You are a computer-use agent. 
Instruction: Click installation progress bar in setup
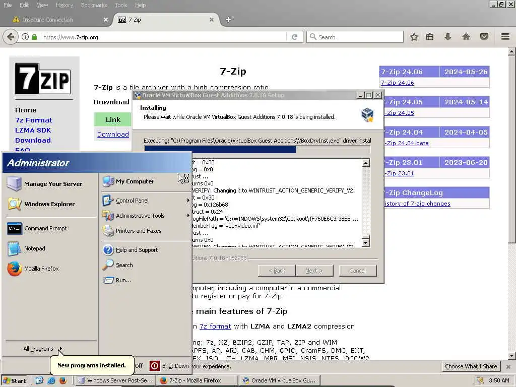pos(257,150)
